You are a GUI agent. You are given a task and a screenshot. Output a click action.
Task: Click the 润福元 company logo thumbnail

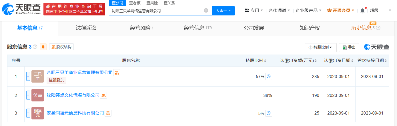click(x=38, y=113)
